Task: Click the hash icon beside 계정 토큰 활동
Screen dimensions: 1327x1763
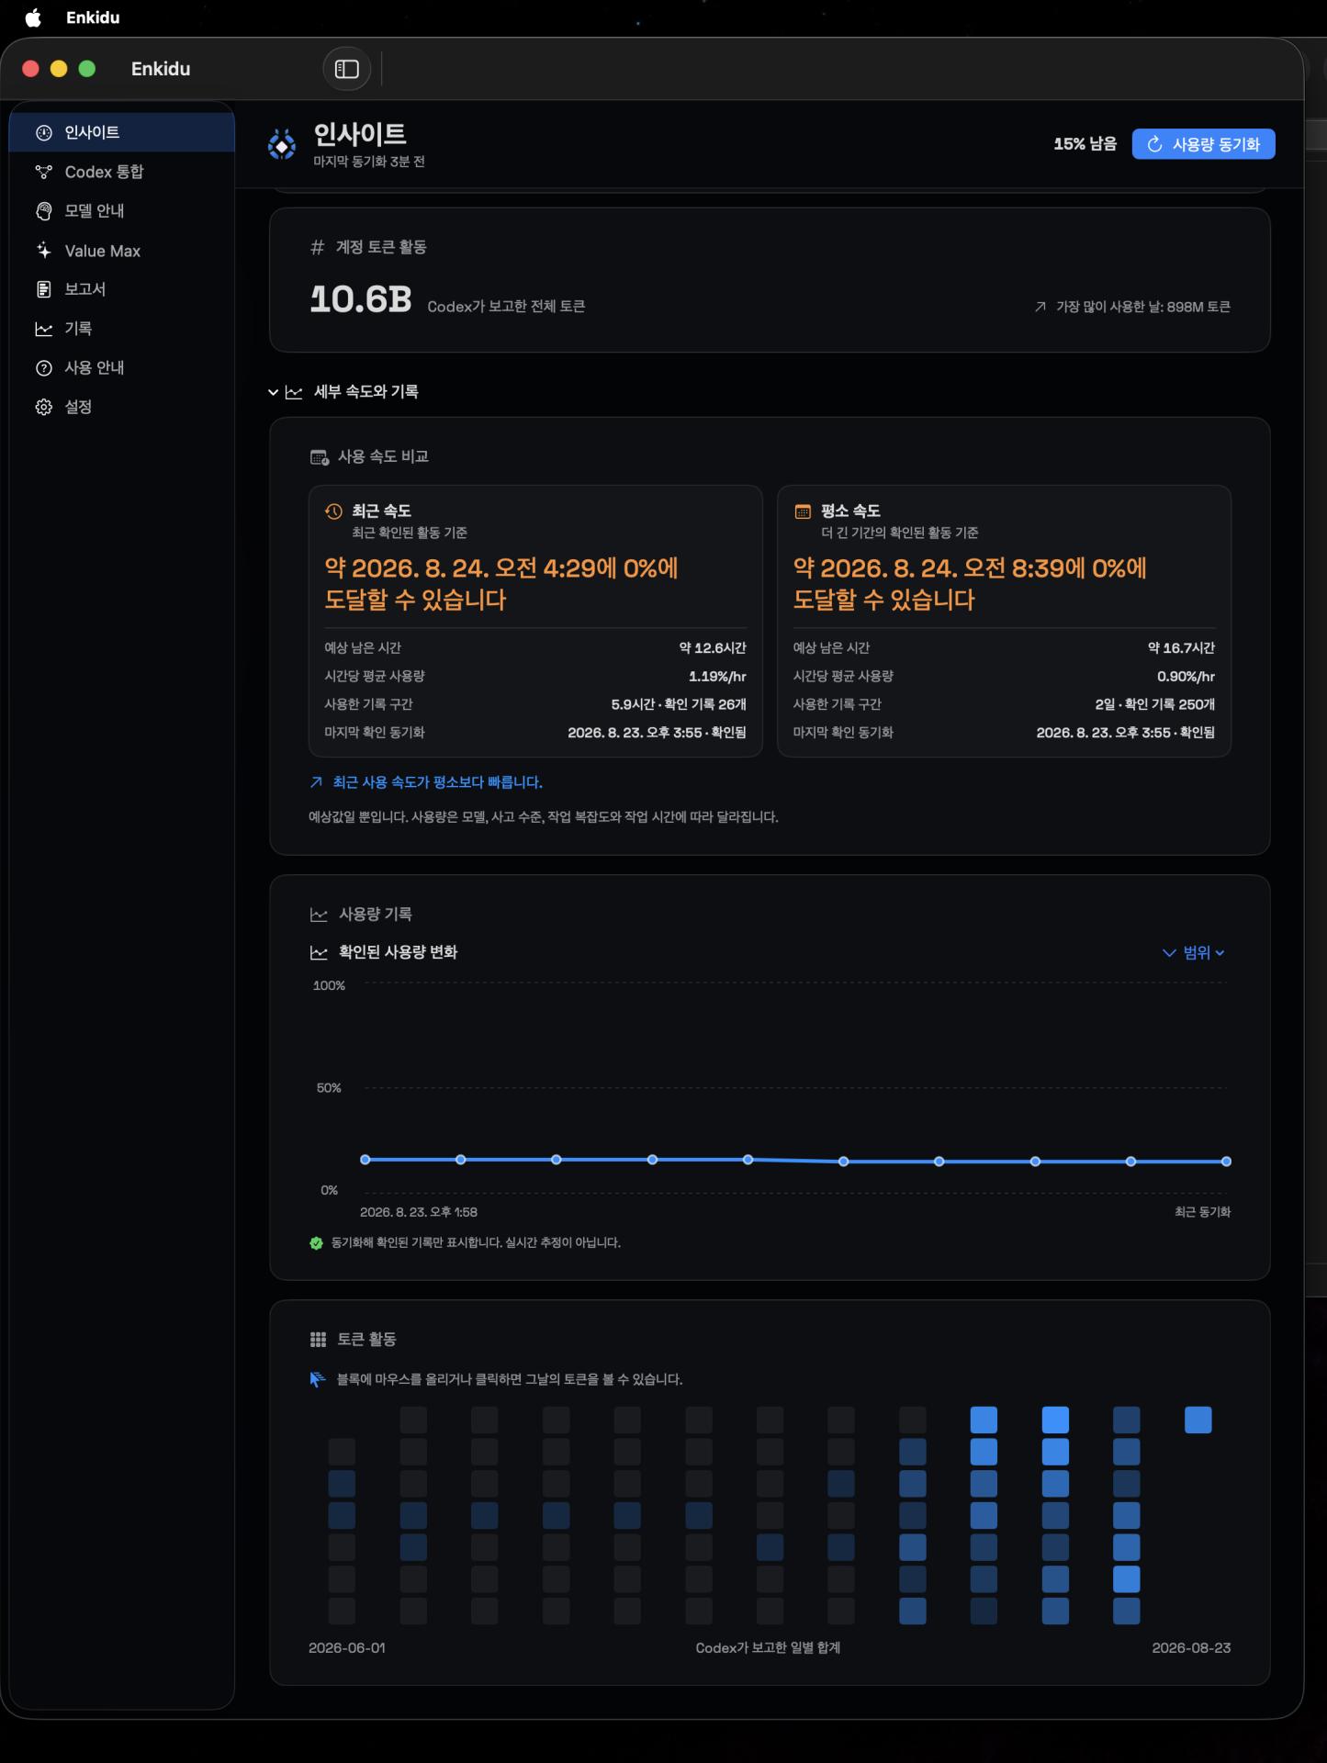Action: pos(317,247)
